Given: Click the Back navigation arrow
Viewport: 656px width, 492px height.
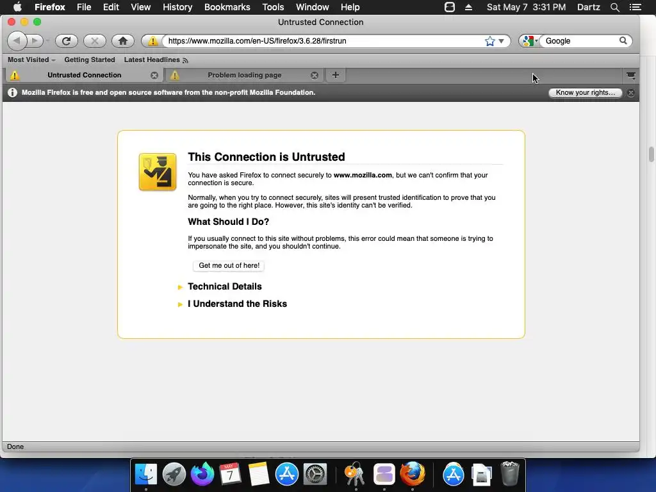Looking at the screenshot, I should tap(17, 41).
